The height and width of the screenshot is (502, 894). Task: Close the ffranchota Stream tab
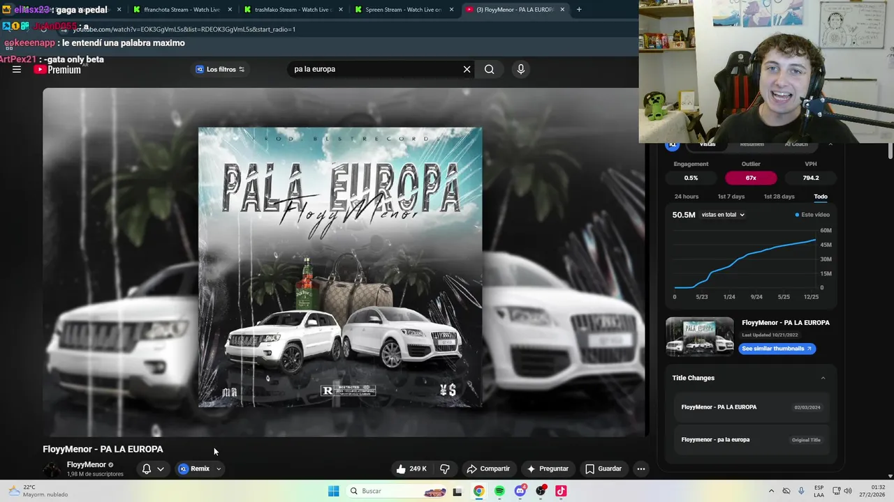230,10
